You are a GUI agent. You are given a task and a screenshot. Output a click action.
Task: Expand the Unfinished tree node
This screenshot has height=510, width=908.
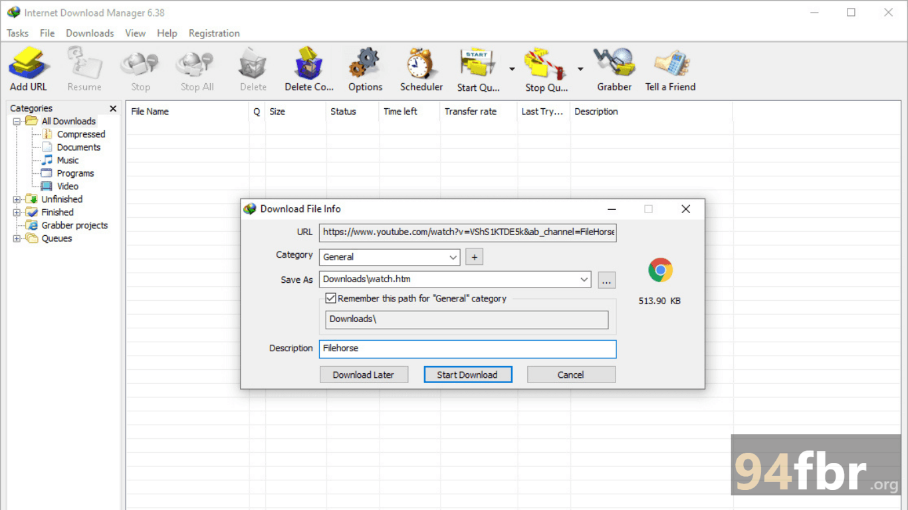click(17, 199)
